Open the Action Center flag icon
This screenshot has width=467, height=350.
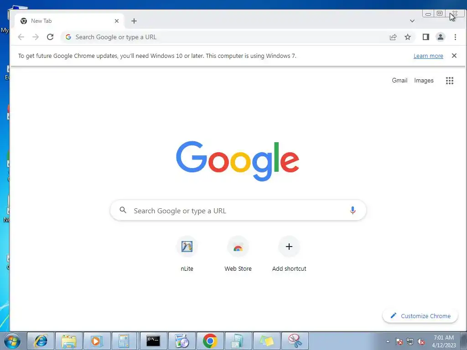pos(399,341)
